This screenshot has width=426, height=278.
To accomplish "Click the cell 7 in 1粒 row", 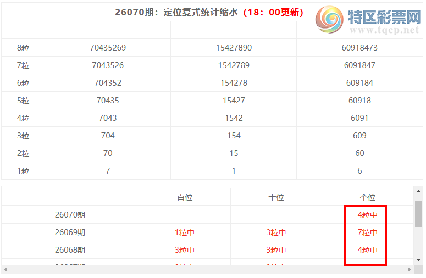I will [x=108, y=171].
